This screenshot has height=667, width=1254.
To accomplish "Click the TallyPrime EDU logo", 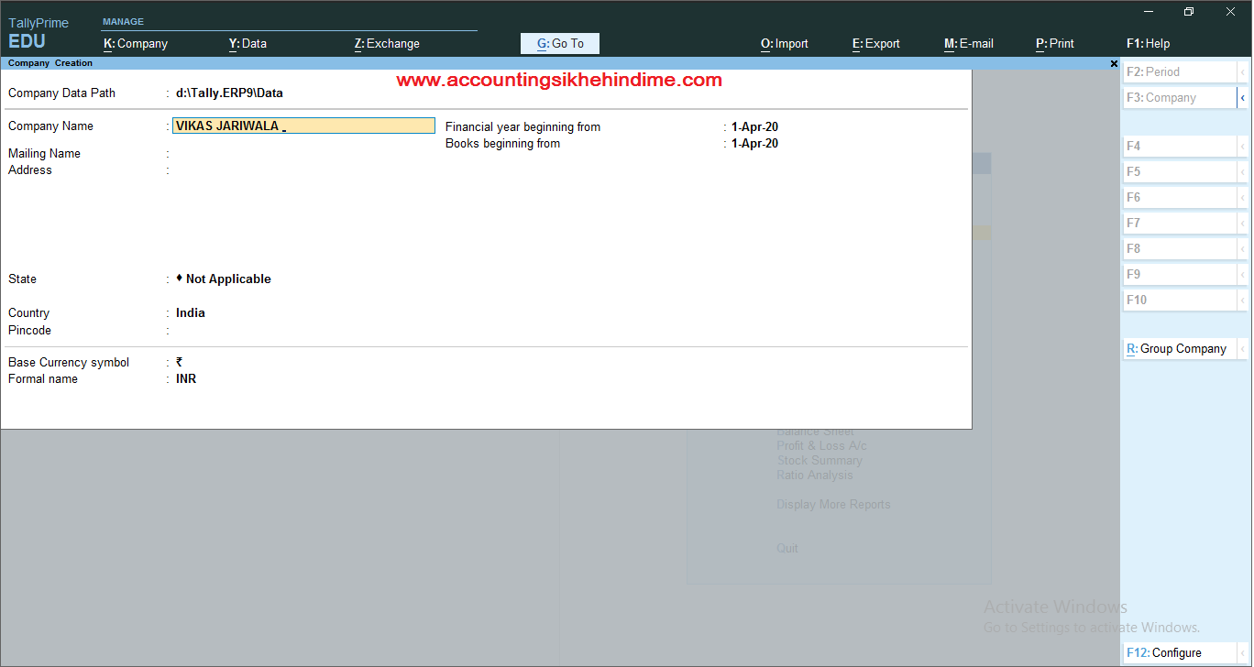I will pos(38,33).
